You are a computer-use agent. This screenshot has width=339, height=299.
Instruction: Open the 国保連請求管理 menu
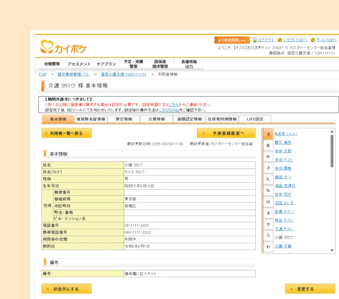click(x=160, y=64)
